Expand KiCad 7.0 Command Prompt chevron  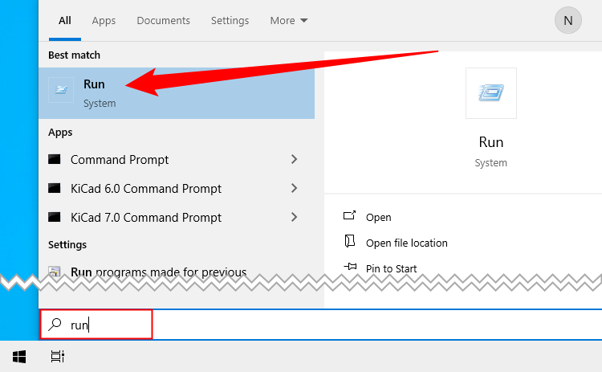[294, 217]
